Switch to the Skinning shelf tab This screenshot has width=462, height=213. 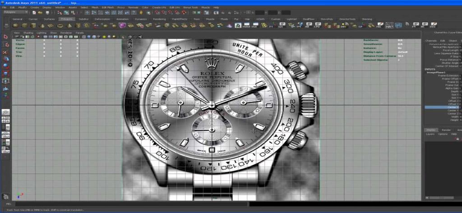[x=367, y=19]
